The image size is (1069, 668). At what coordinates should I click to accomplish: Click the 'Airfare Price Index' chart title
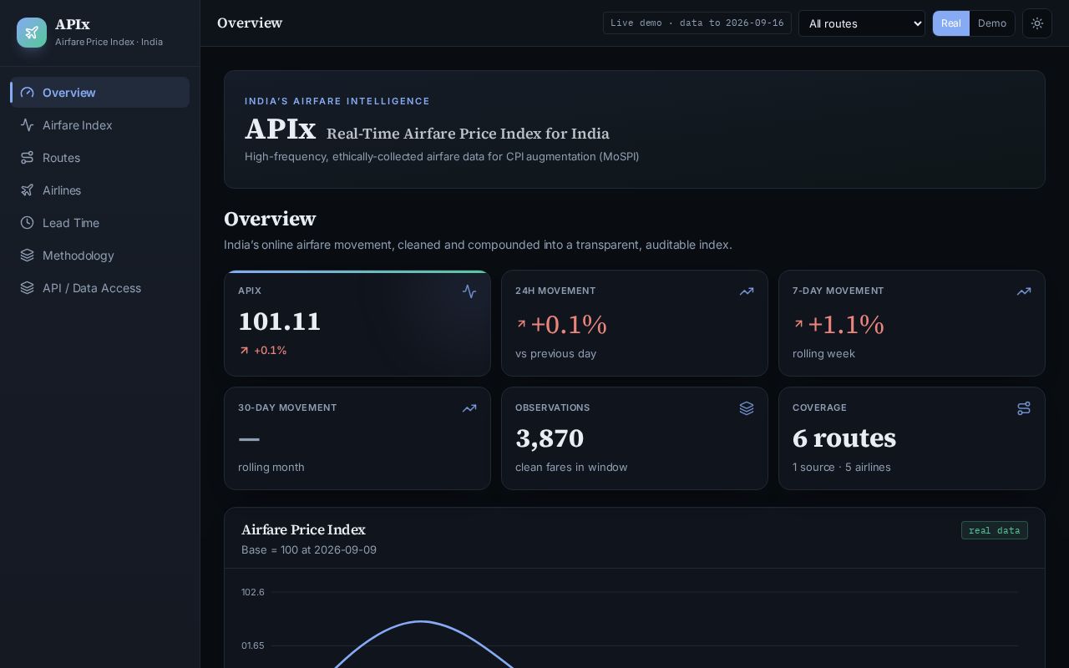point(303,530)
